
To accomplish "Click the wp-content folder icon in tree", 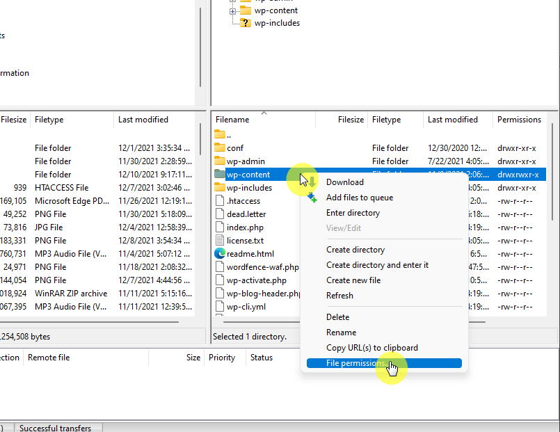I will point(246,10).
